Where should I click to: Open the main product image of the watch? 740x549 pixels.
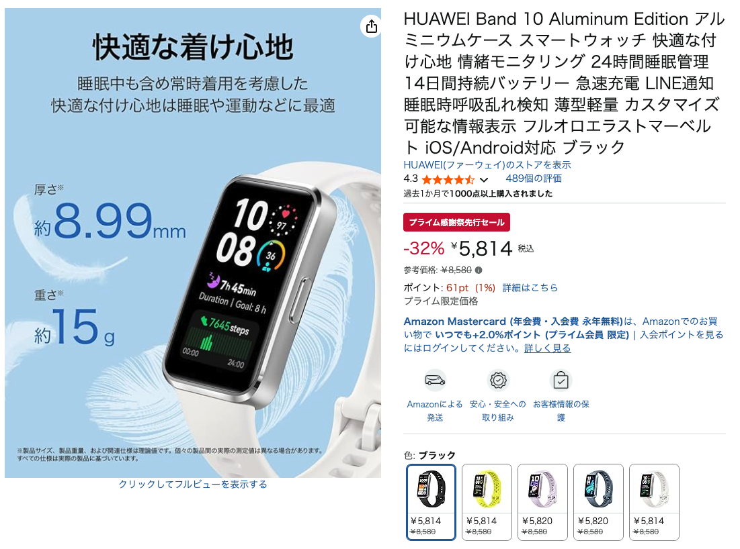(x=193, y=243)
